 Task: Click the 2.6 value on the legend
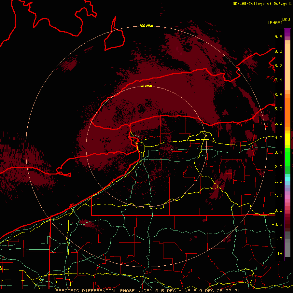coord(278,167)
